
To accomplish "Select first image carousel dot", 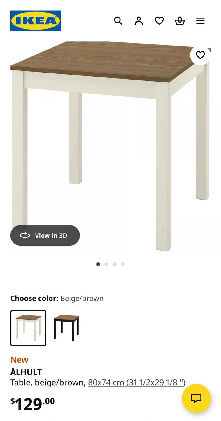I will point(98,264).
